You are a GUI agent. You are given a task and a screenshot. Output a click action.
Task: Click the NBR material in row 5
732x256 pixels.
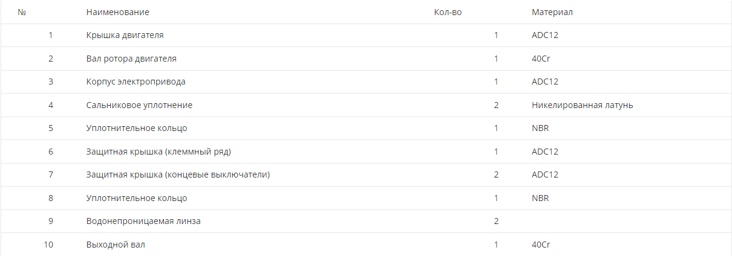coord(540,128)
